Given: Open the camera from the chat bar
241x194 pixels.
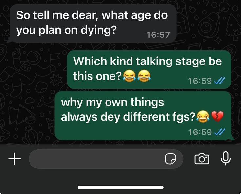Looking at the screenshot, I should [202, 159].
